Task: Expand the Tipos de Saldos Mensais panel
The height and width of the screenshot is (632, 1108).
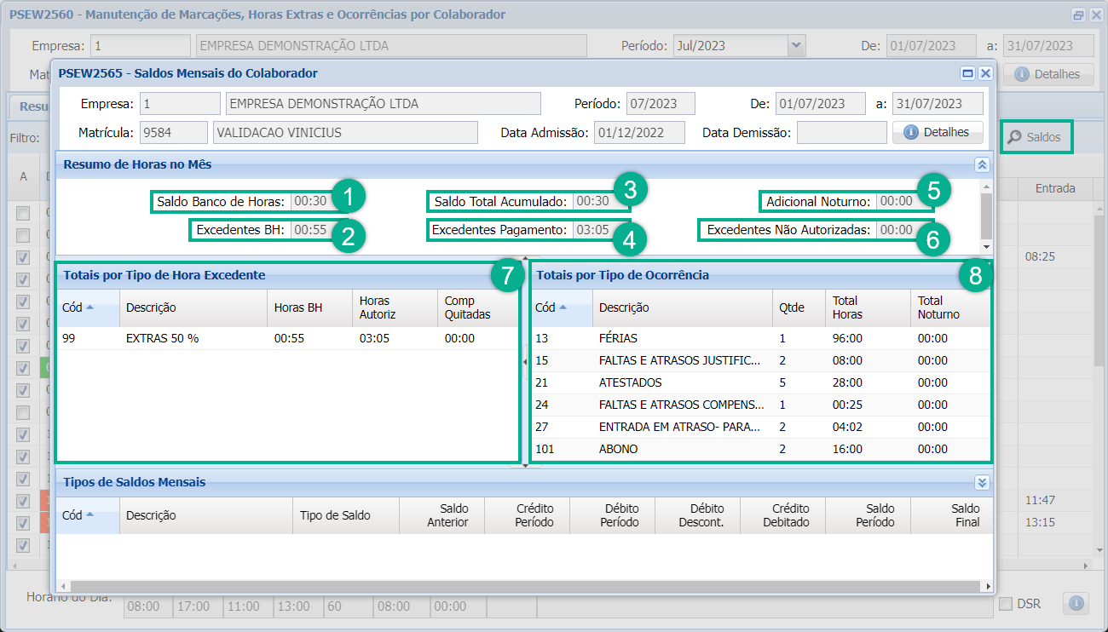Action: [982, 482]
